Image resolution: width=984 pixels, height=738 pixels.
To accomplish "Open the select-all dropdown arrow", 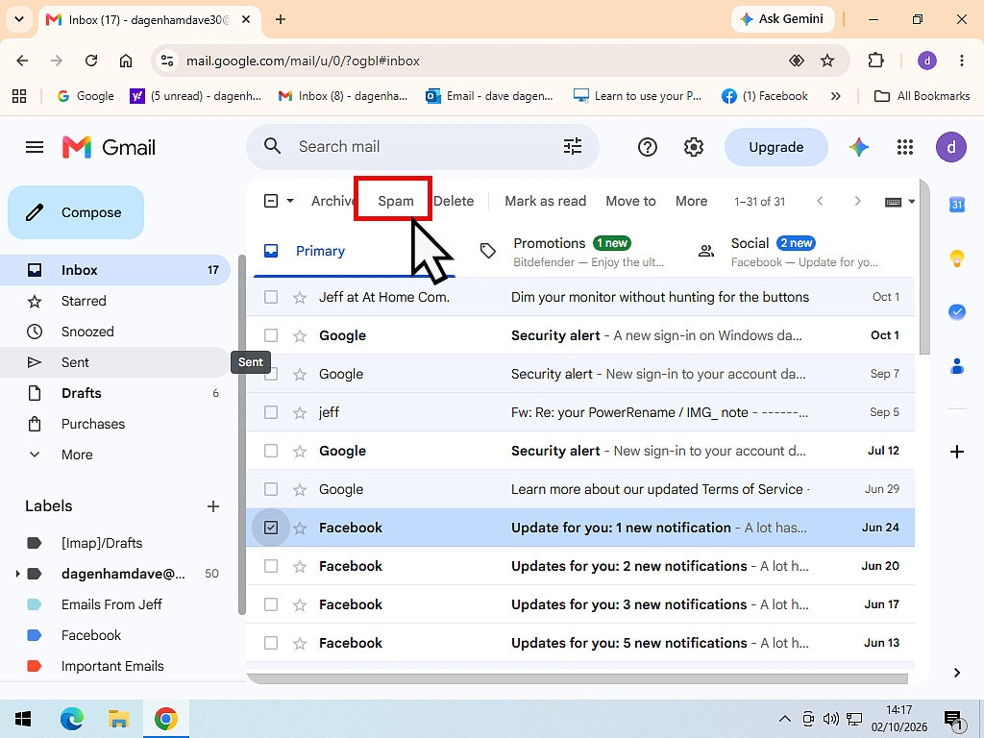I will point(290,201).
